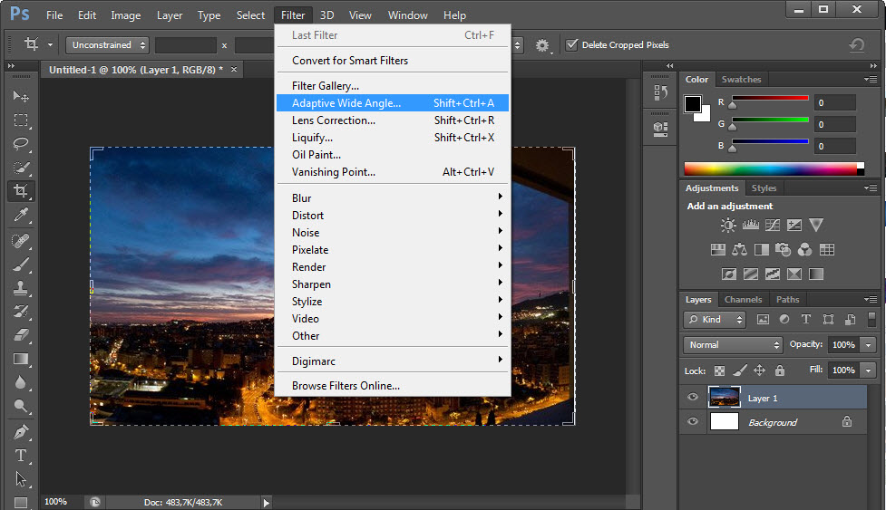Select the Eraser tool
Image resolution: width=886 pixels, height=510 pixels.
[x=21, y=334]
